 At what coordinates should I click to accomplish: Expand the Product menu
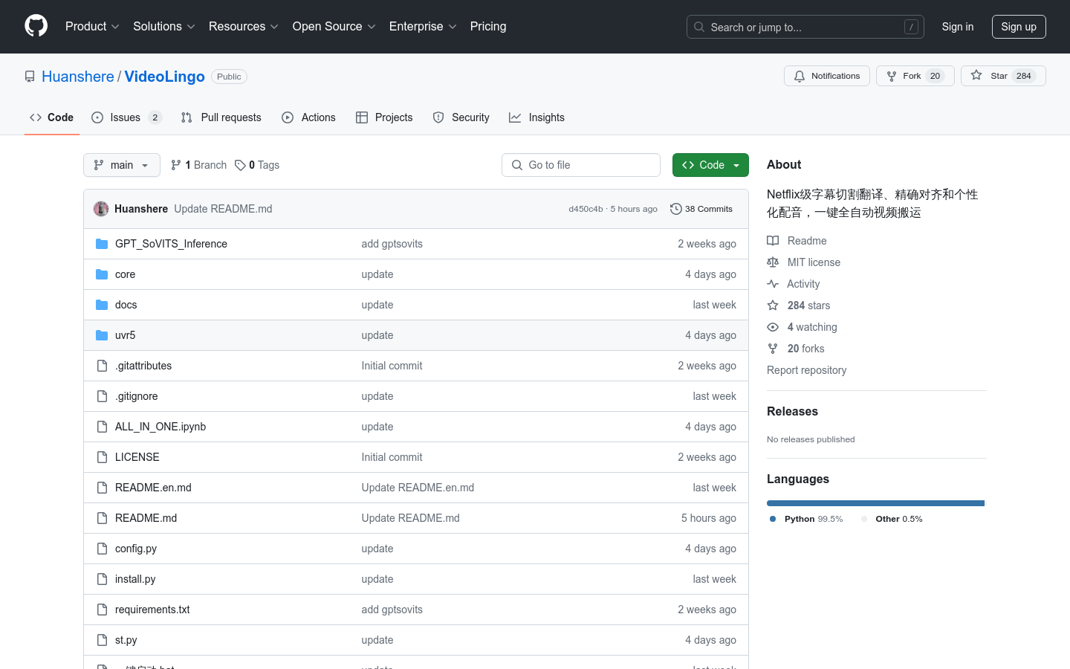coord(92,27)
